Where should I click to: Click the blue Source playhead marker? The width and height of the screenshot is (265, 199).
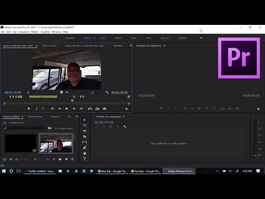(x=72, y=101)
